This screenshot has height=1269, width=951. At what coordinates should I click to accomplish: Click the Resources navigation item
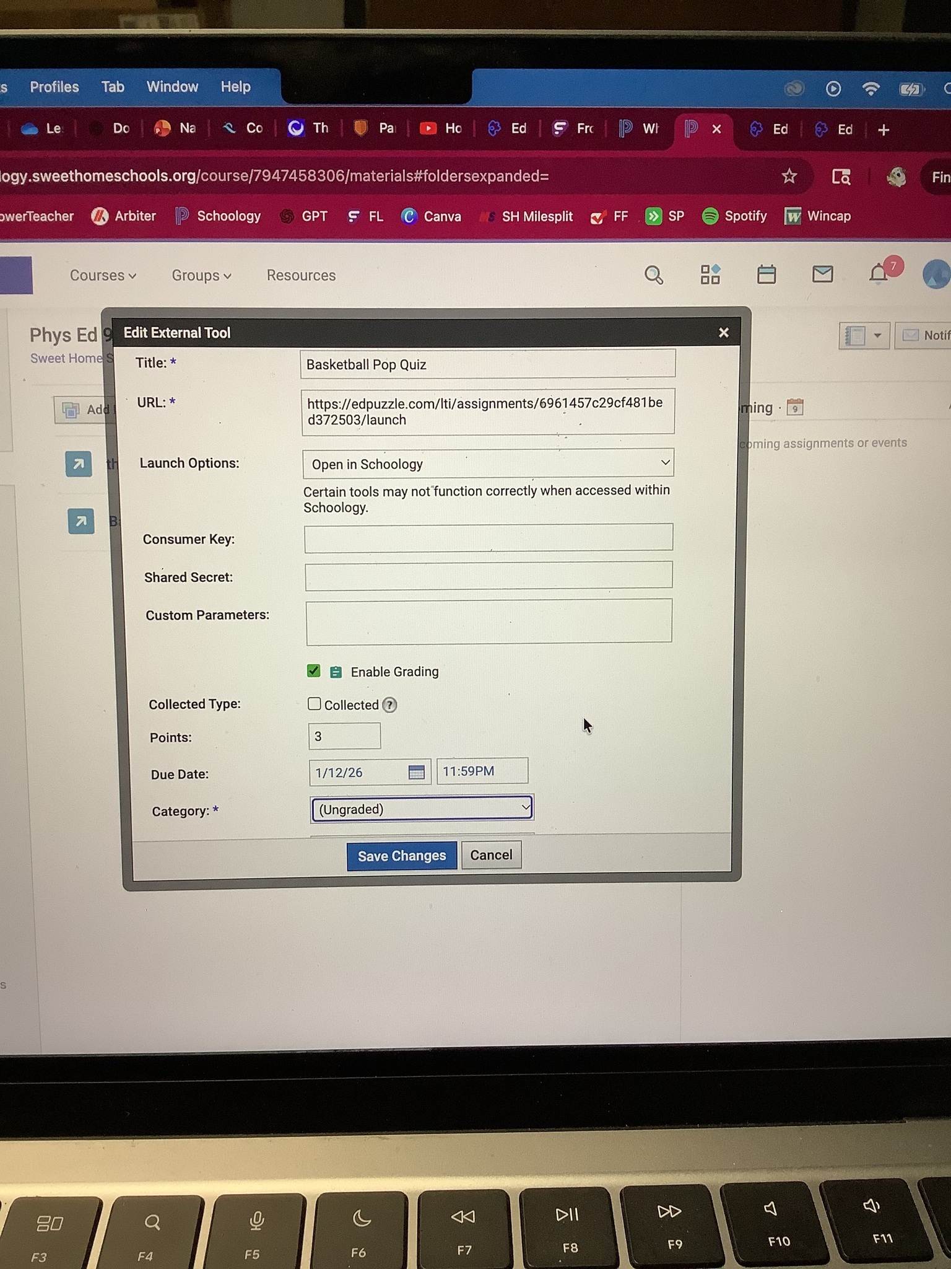coord(301,275)
